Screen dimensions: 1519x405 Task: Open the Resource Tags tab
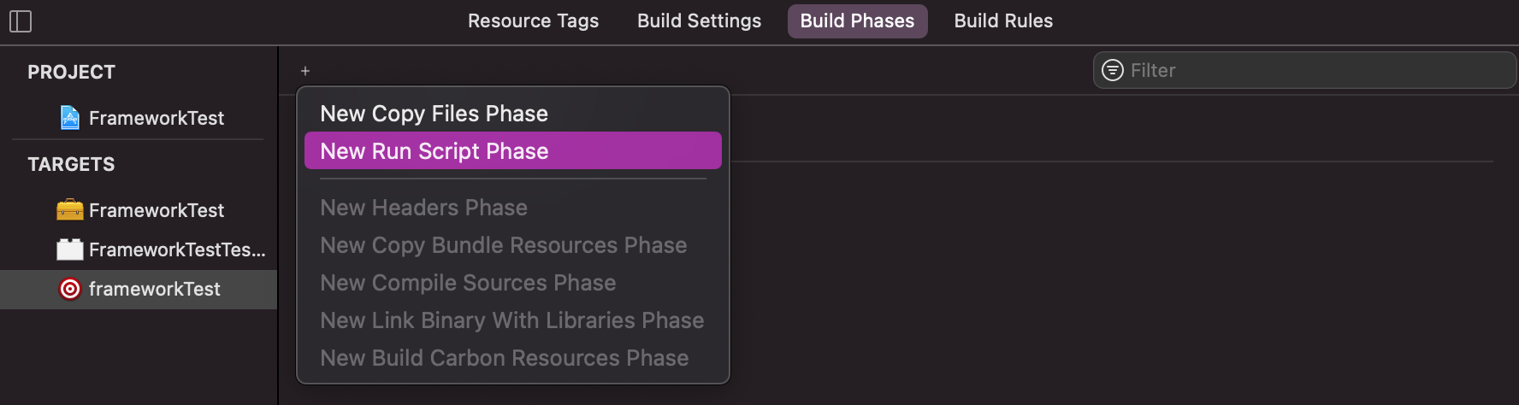point(533,21)
